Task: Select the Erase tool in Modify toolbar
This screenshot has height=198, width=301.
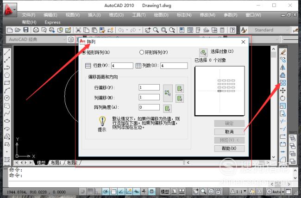Action: tap(283, 52)
